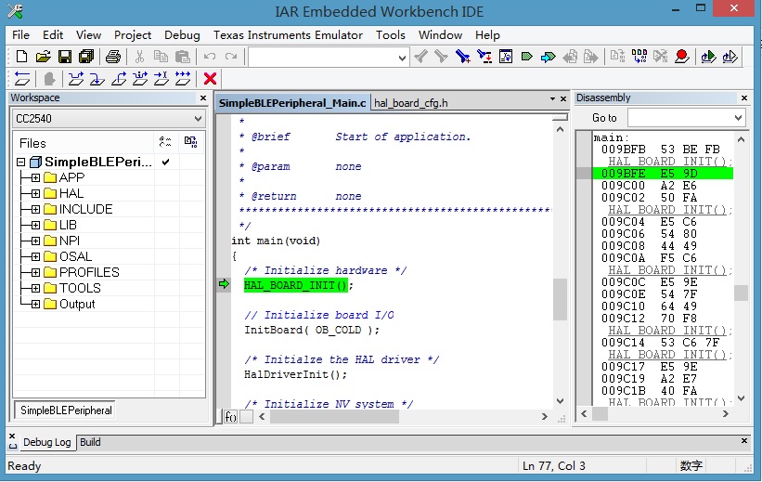Click the editor vertical scrollbar thumb
This screenshot has height=482, width=762.
(x=560, y=299)
